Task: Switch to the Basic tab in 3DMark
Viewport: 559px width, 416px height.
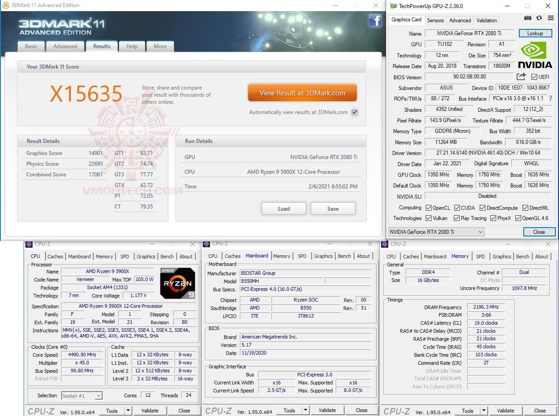Action: tap(31, 46)
